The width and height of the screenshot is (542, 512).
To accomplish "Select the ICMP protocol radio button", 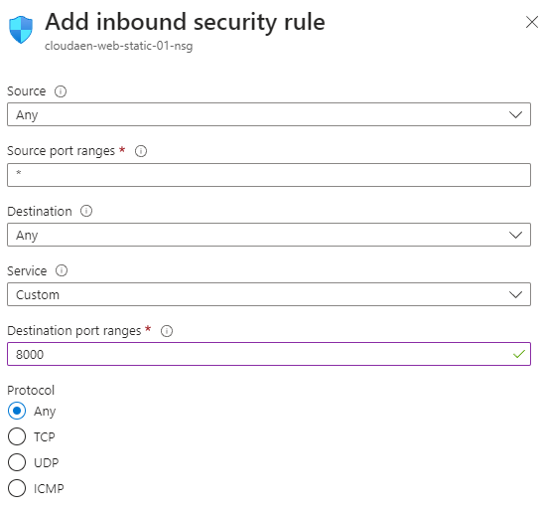I will coord(17,488).
